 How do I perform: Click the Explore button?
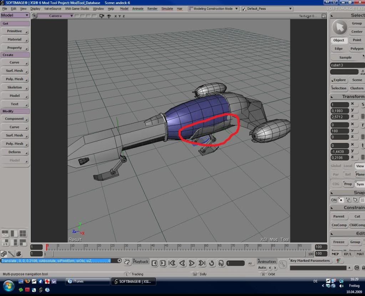coord(339,80)
